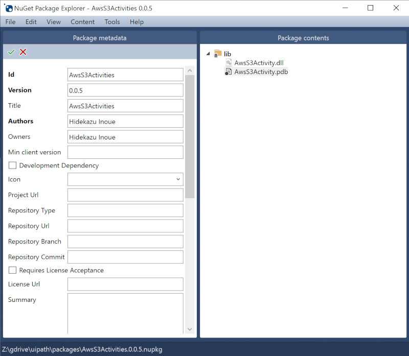Click into the Version field
This screenshot has width=409, height=356.
click(125, 90)
